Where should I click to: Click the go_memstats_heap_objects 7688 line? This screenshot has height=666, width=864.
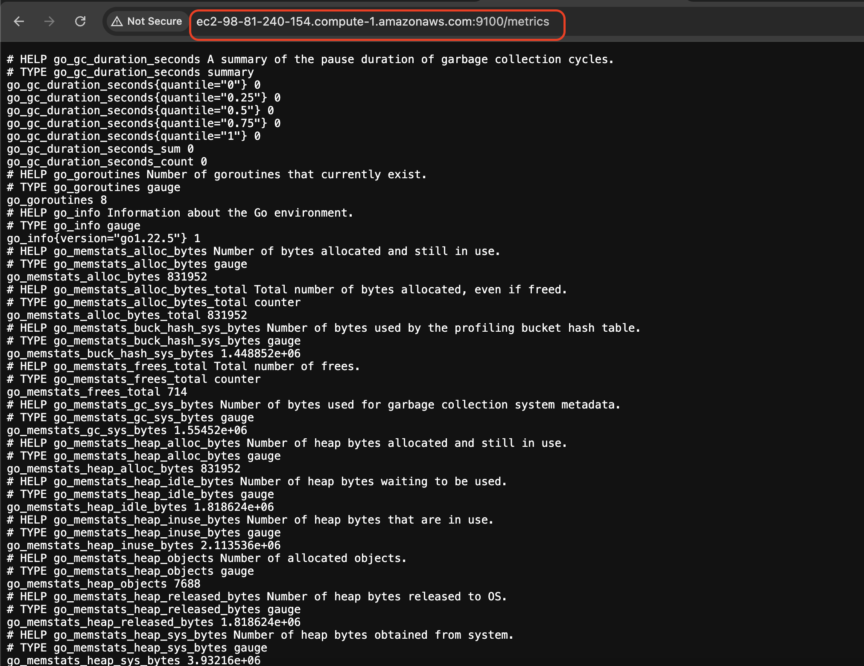tap(103, 584)
